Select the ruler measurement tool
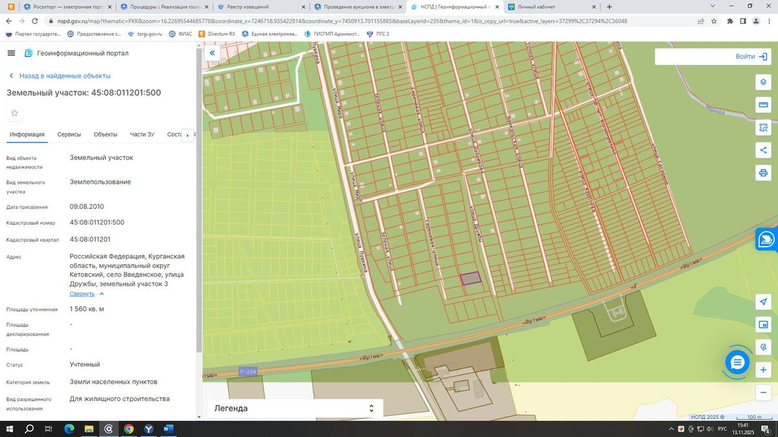Image resolution: width=778 pixels, height=437 pixels. point(763,105)
